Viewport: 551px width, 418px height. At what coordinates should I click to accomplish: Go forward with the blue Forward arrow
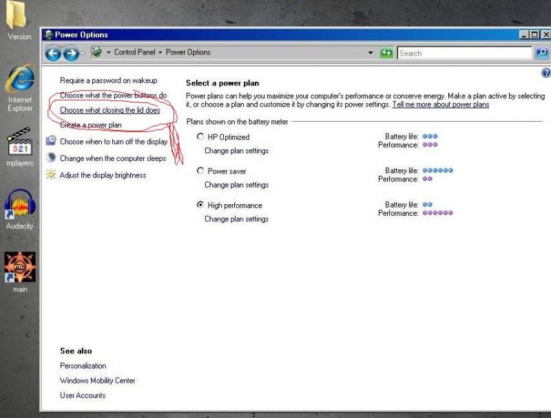71,54
